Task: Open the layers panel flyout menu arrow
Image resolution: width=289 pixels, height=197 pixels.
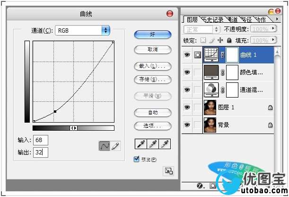Action: pyautogui.click(x=277, y=19)
